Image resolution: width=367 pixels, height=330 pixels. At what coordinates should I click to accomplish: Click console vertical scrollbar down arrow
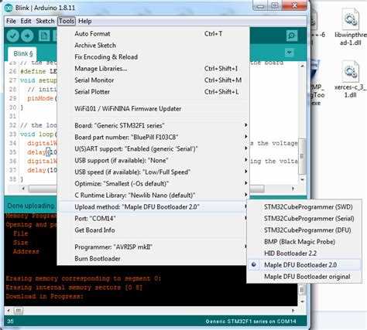tap(302, 301)
